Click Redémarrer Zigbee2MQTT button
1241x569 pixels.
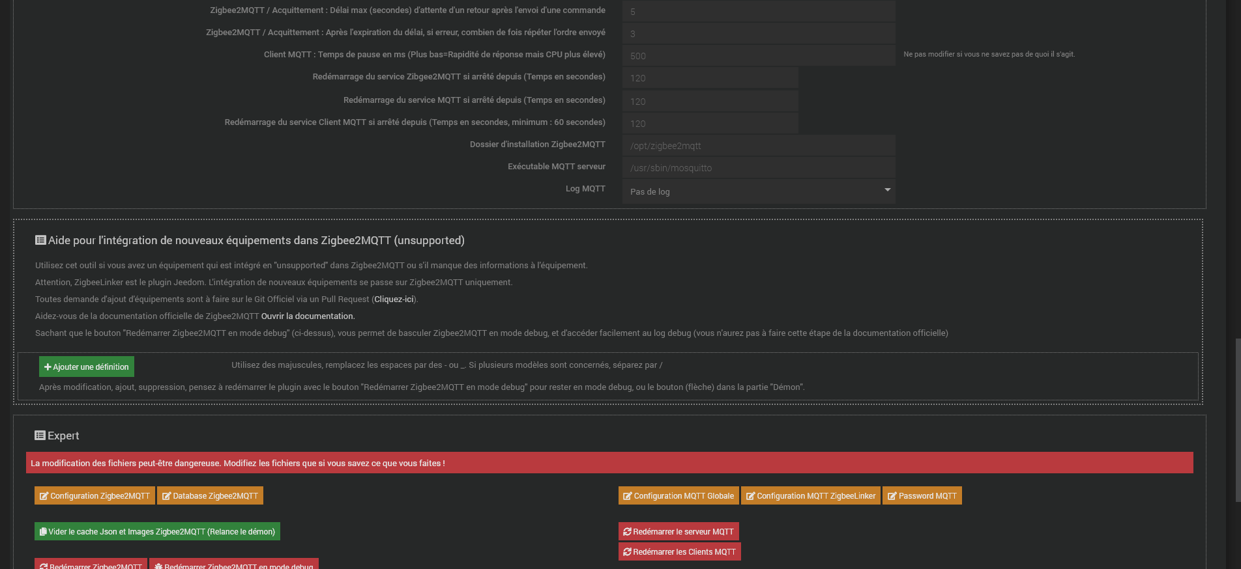(91, 564)
